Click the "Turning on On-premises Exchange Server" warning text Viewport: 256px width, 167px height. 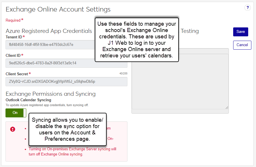coord(73,151)
